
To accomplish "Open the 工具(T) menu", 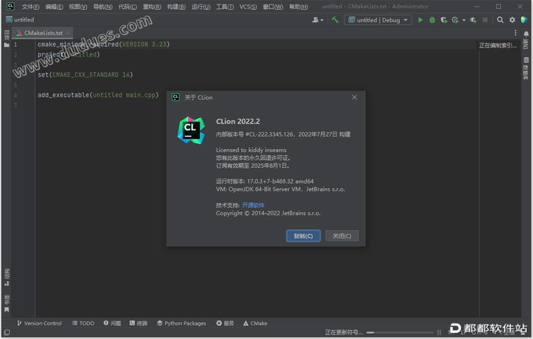I will pos(225,7).
